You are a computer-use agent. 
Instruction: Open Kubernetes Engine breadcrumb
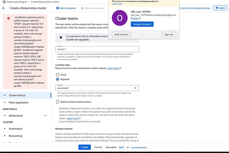(17, 2)
